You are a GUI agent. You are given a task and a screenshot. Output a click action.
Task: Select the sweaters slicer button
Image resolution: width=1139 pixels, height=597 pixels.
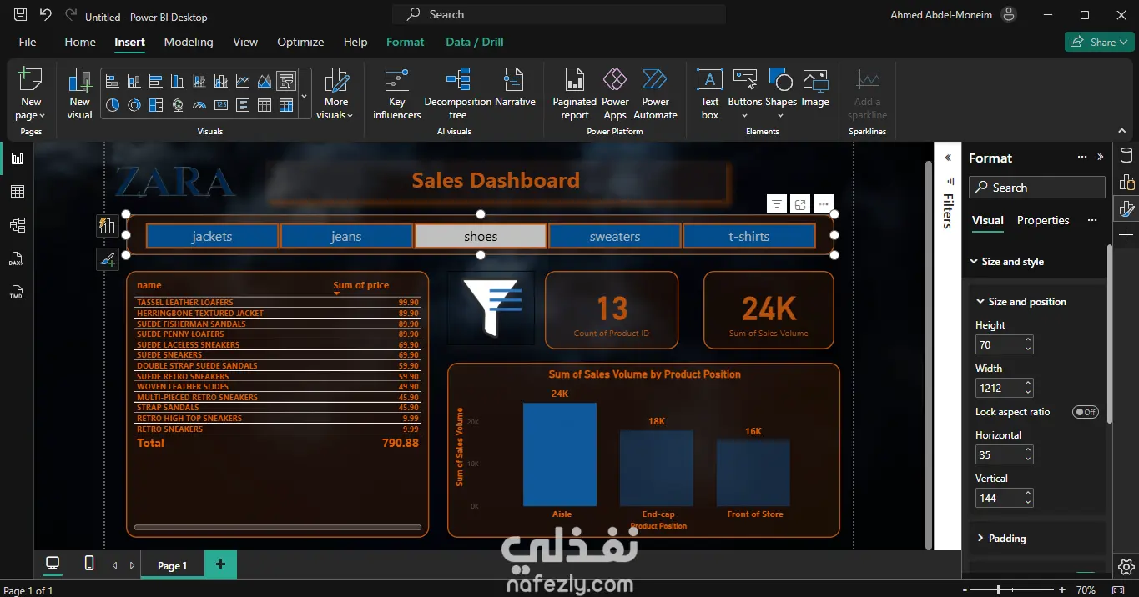click(615, 236)
